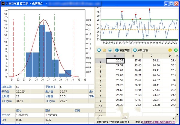This screenshot has width=180, height=125.
Task: Select column header D
Action: (168, 56)
